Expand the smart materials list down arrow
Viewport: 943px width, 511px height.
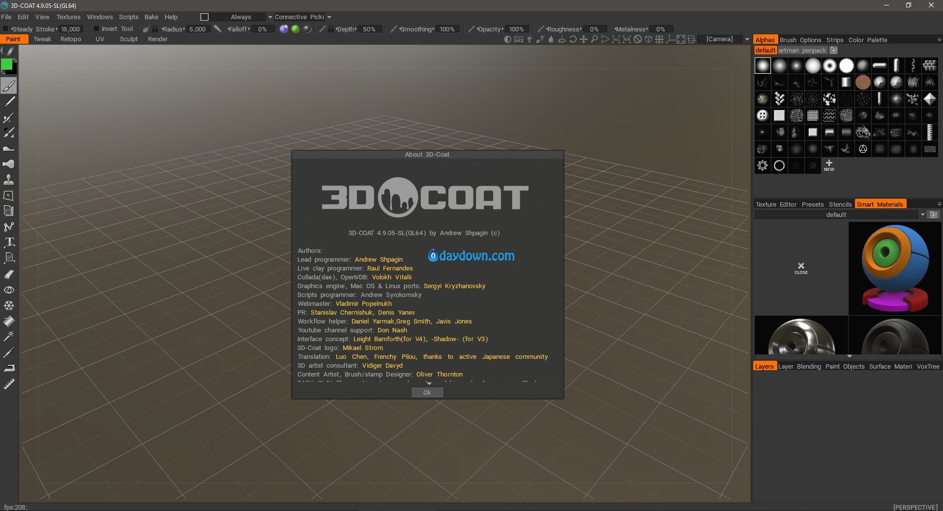coord(849,356)
